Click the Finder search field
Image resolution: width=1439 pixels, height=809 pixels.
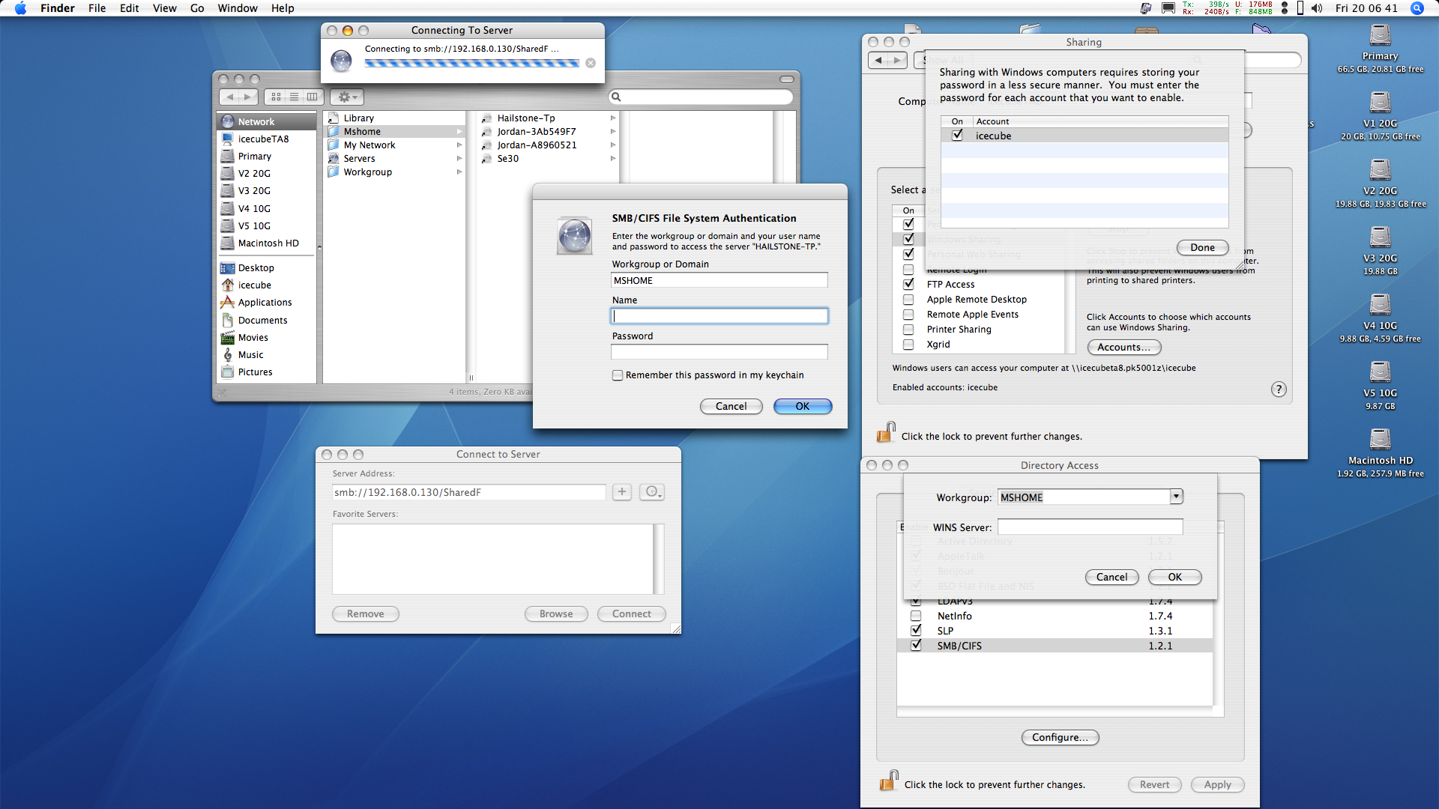click(x=701, y=97)
